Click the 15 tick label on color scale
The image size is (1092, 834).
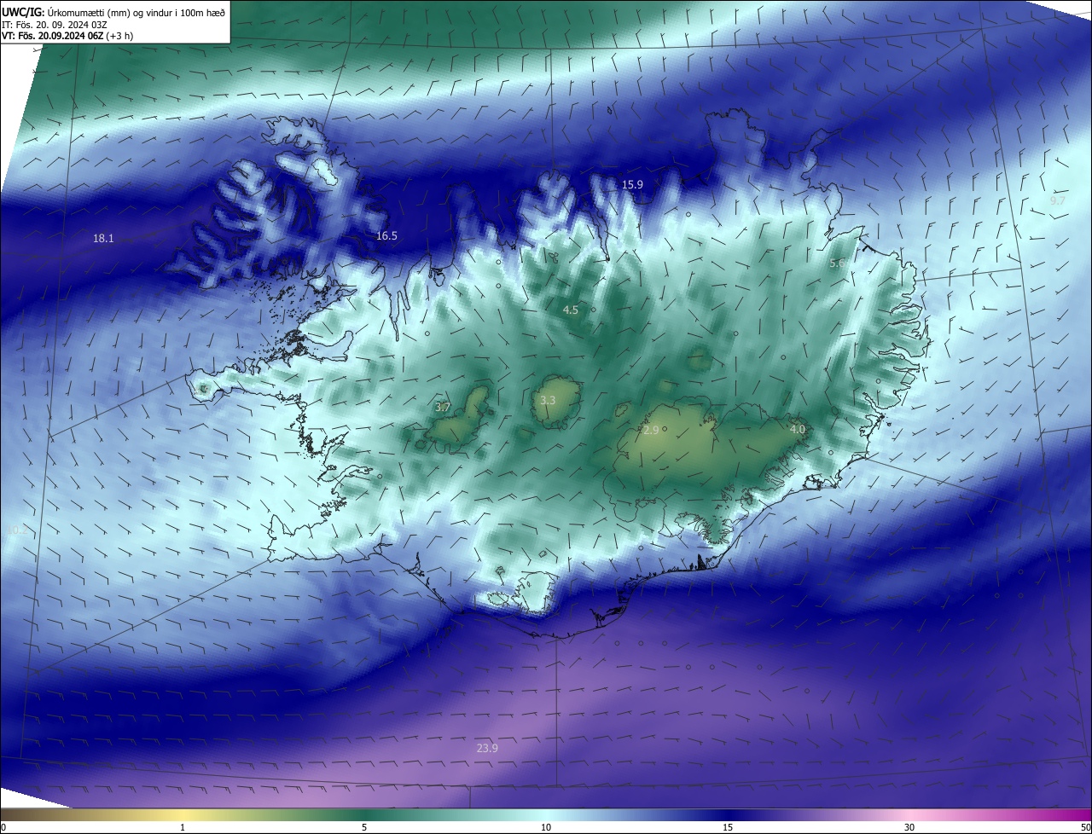pyautogui.click(x=728, y=827)
